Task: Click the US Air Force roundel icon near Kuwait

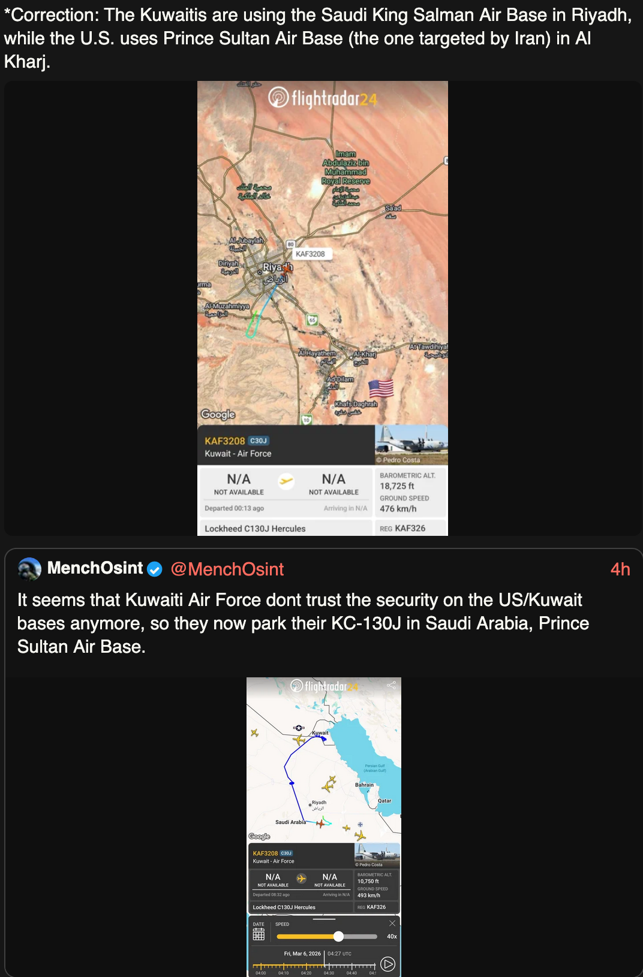Action: click(299, 728)
